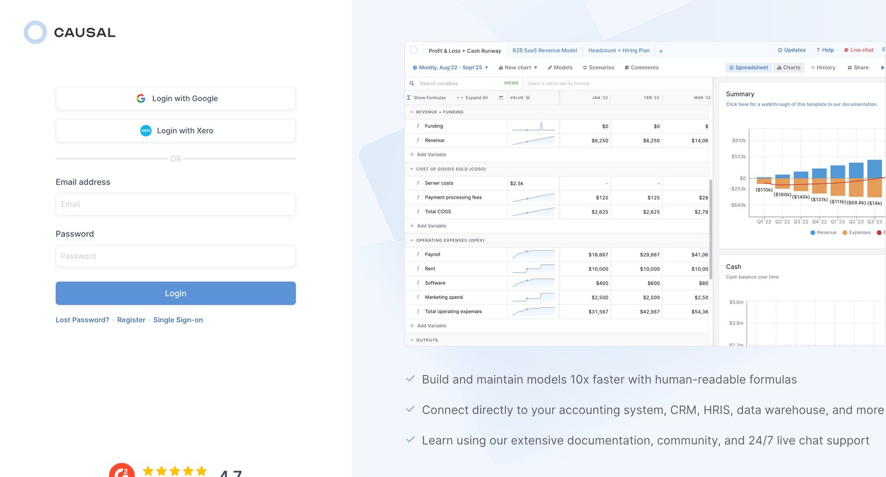Collapse the OPERATING EXPENSES (OPEX) section
This screenshot has width=886, height=477.
tap(411, 240)
